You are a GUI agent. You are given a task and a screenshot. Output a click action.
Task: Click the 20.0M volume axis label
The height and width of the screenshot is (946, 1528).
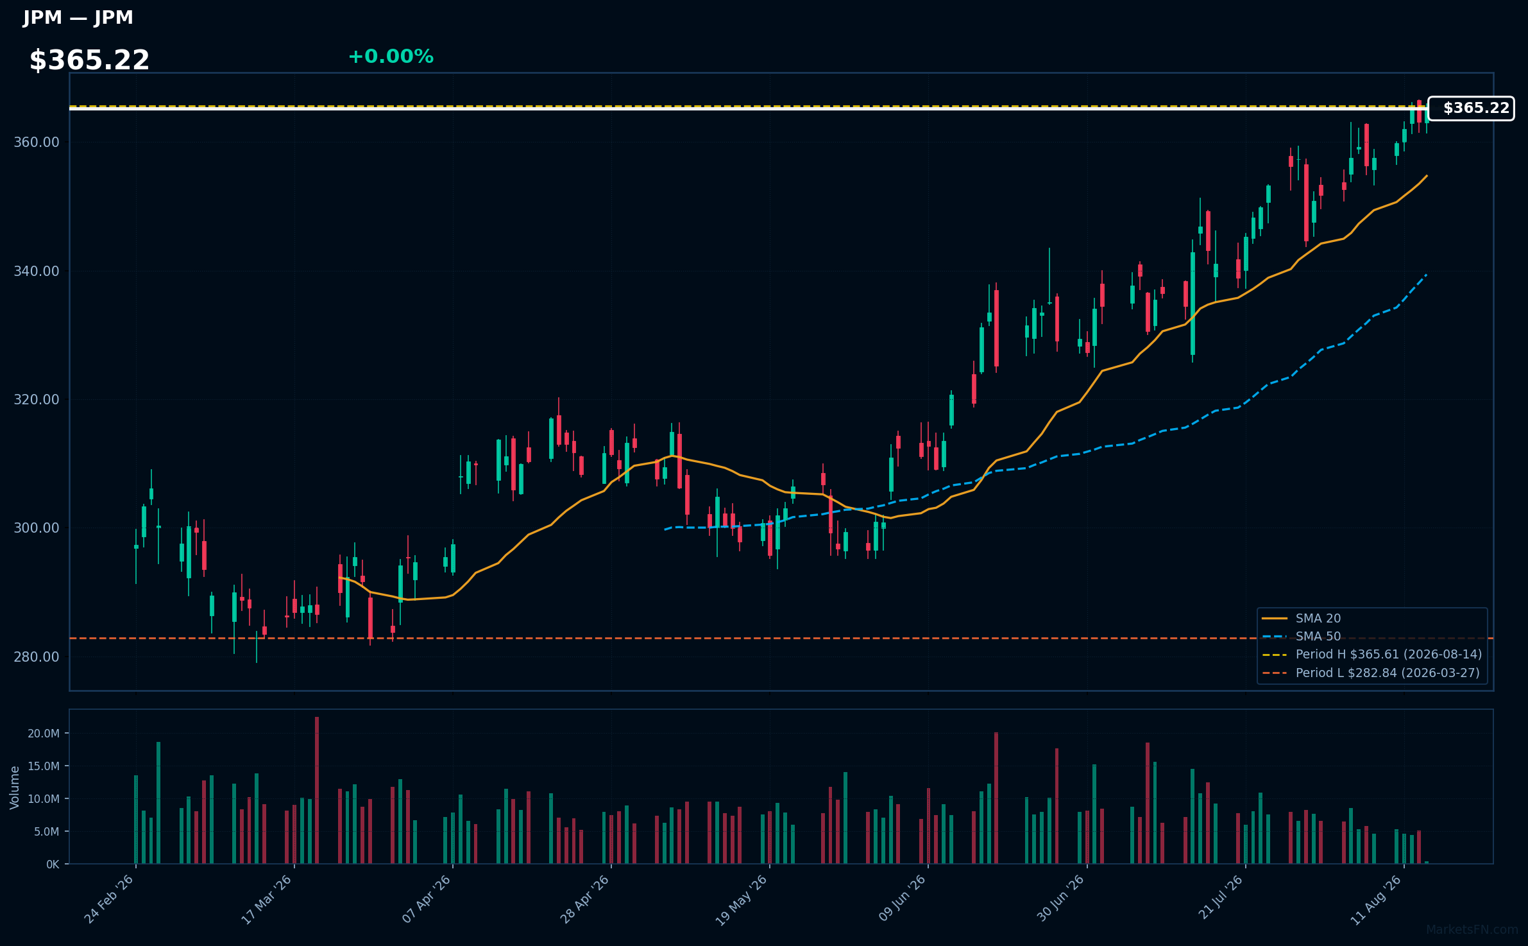44,734
